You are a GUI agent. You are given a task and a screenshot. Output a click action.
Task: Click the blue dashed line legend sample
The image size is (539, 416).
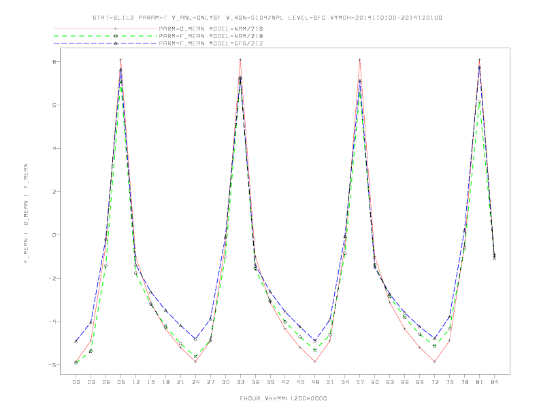point(105,44)
